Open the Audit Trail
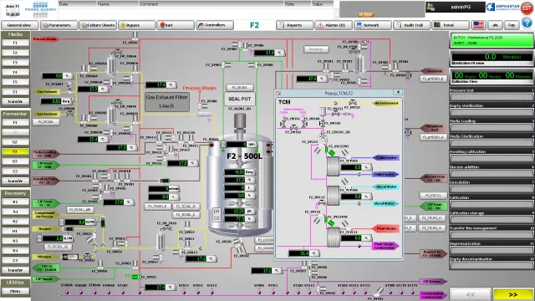 tap(411, 25)
